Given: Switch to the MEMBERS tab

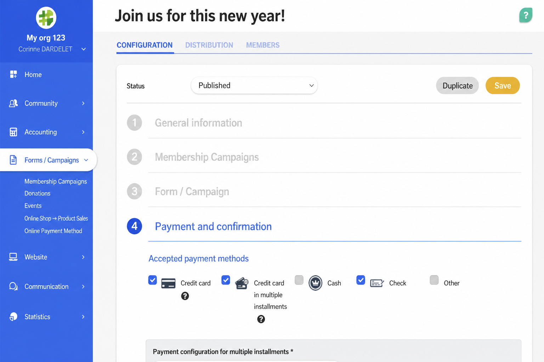Looking at the screenshot, I should [263, 45].
